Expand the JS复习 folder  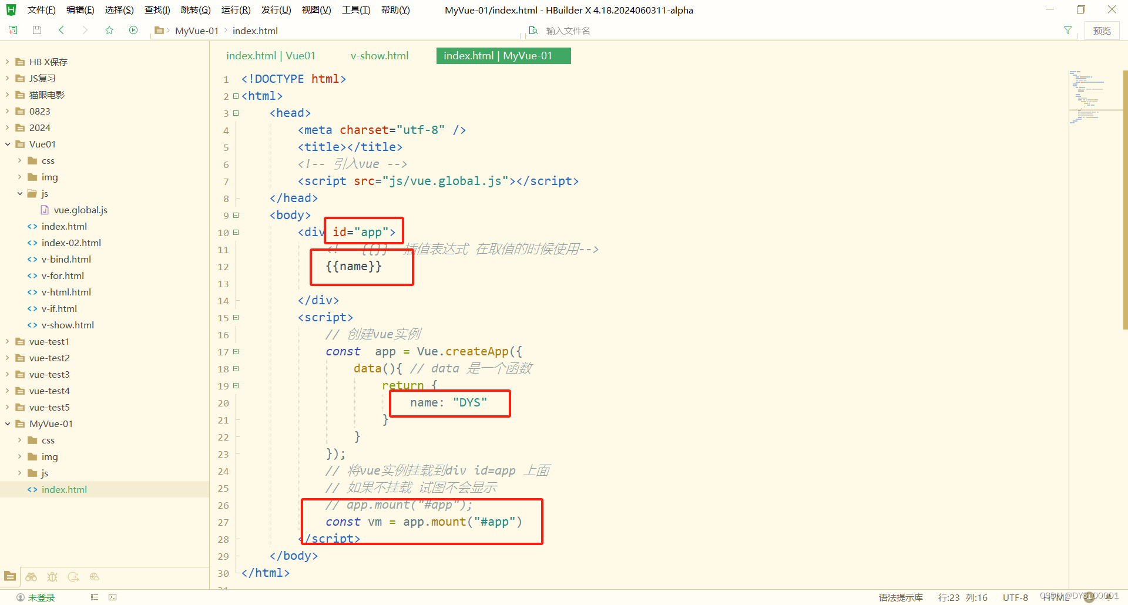click(x=8, y=78)
